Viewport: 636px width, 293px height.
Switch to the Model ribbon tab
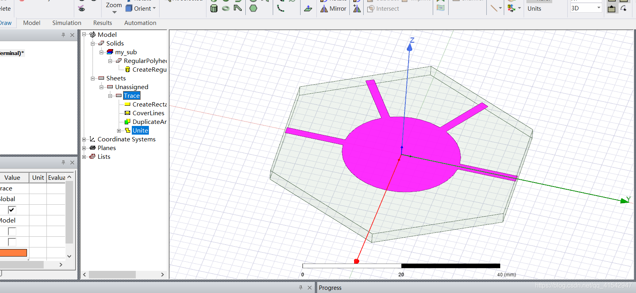click(32, 23)
